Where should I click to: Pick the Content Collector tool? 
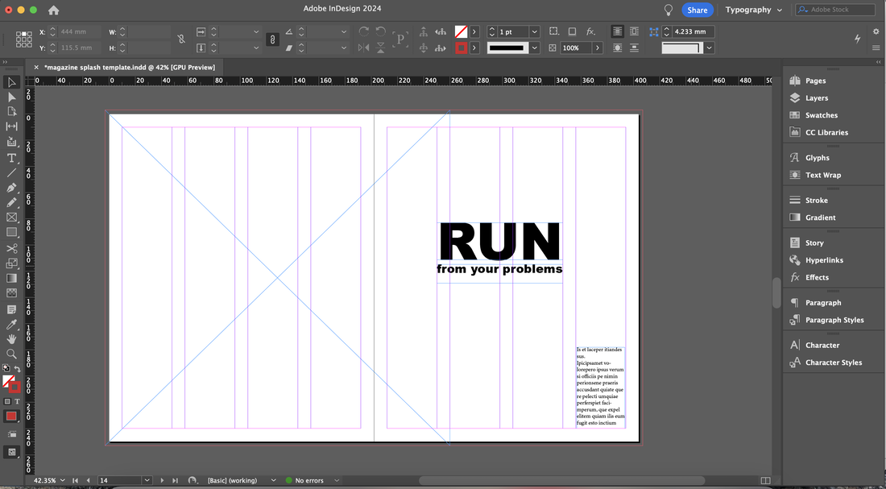point(11,142)
